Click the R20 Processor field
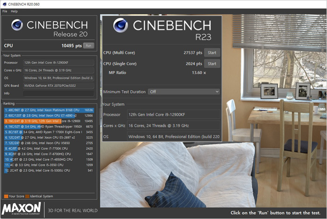 58,63
